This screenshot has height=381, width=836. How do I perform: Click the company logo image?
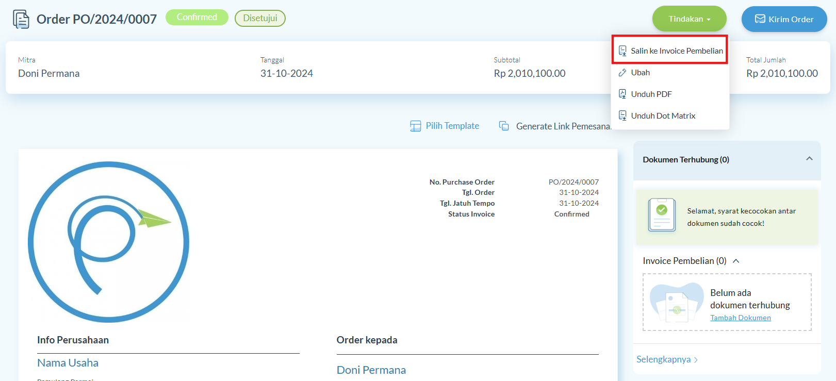click(x=108, y=242)
